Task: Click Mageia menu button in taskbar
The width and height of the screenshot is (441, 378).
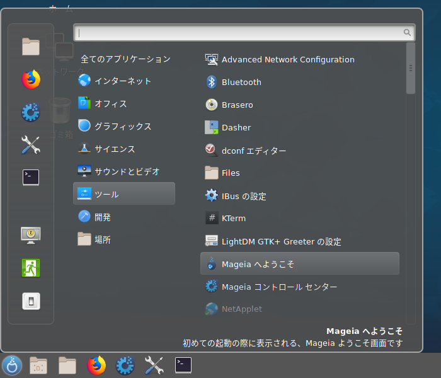Action: click(x=12, y=365)
